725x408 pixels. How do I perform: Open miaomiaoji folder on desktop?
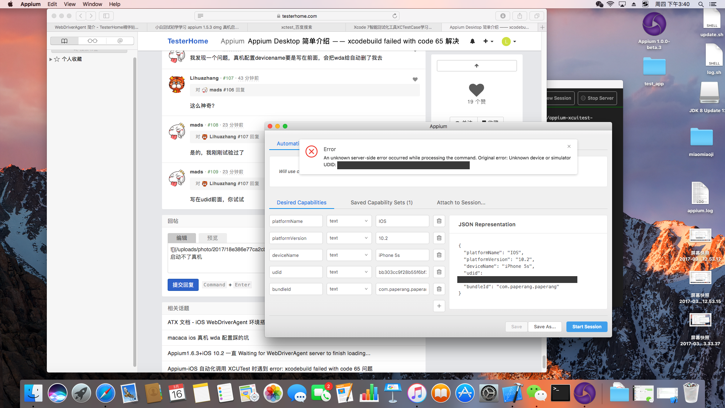(x=701, y=142)
